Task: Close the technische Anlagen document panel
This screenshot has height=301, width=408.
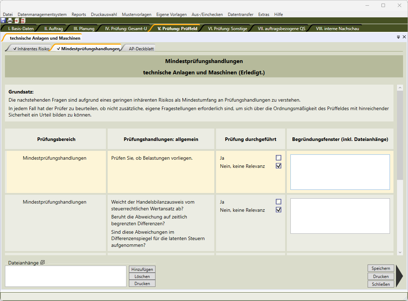Action: pos(404,37)
